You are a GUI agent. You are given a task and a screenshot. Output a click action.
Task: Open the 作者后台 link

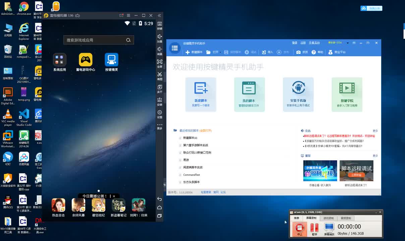pos(314,43)
